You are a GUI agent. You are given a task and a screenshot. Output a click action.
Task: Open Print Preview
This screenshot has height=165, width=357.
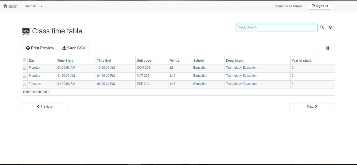tap(40, 48)
